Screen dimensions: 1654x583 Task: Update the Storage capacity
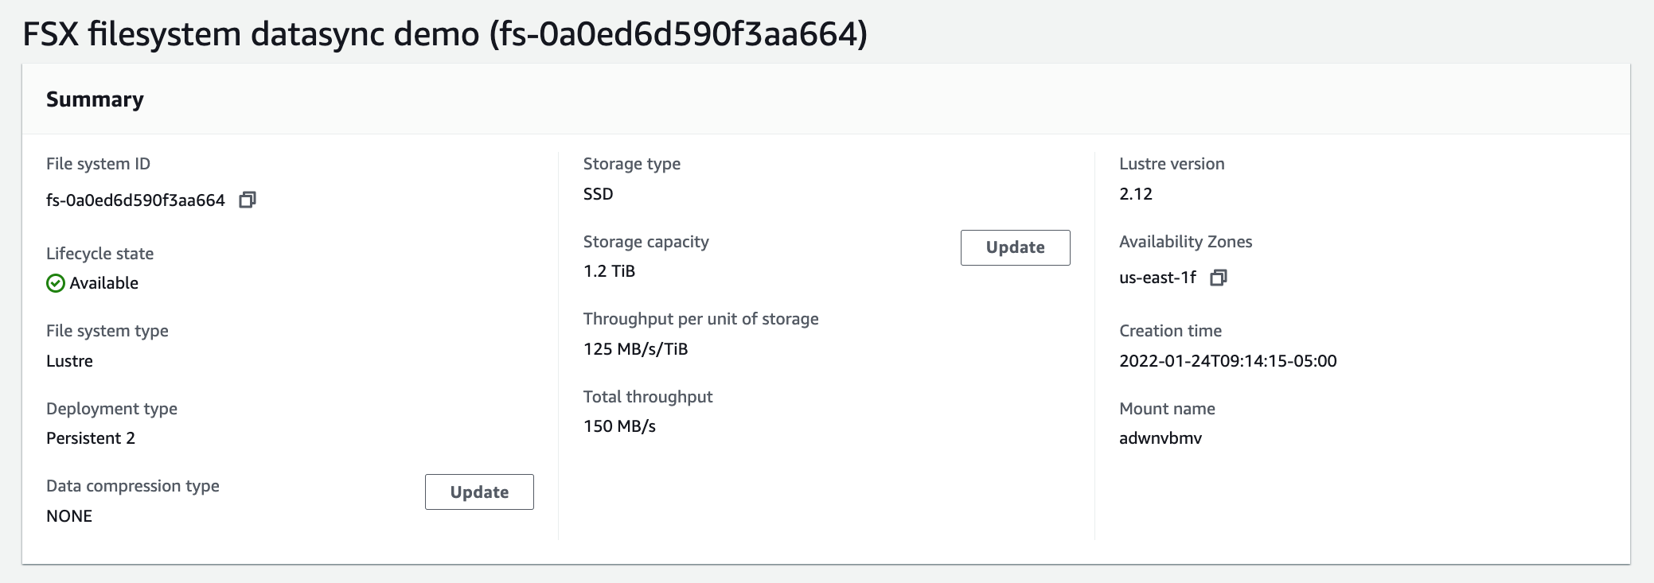1015,247
